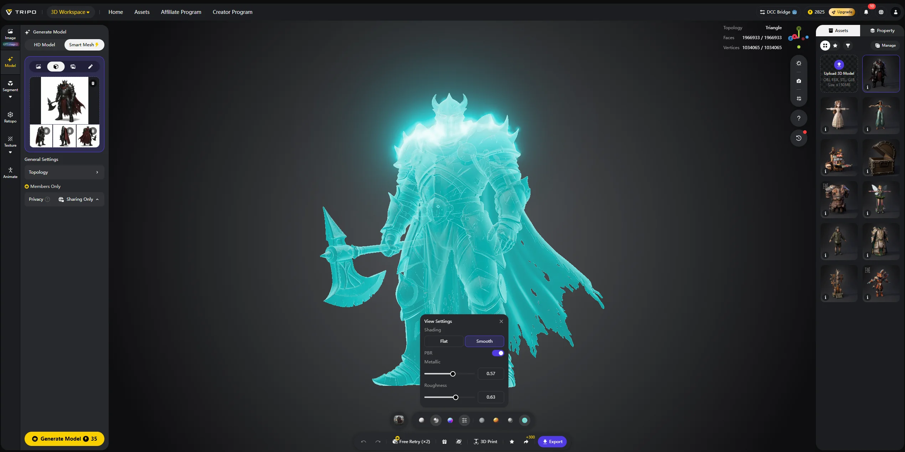Click the undo arrow

(x=363, y=442)
